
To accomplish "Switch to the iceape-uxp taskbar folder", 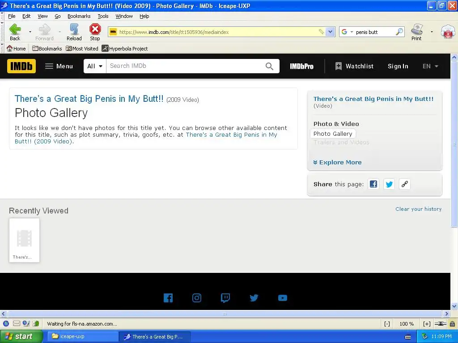I will click(x=83, y=336).
